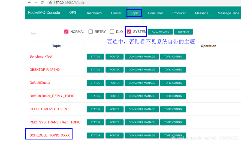Click TOPIC CONFIG for DefaultCluster_REPLY_TOPIC
The width and height of the screenshot is (241, 143).
point(173,96)
